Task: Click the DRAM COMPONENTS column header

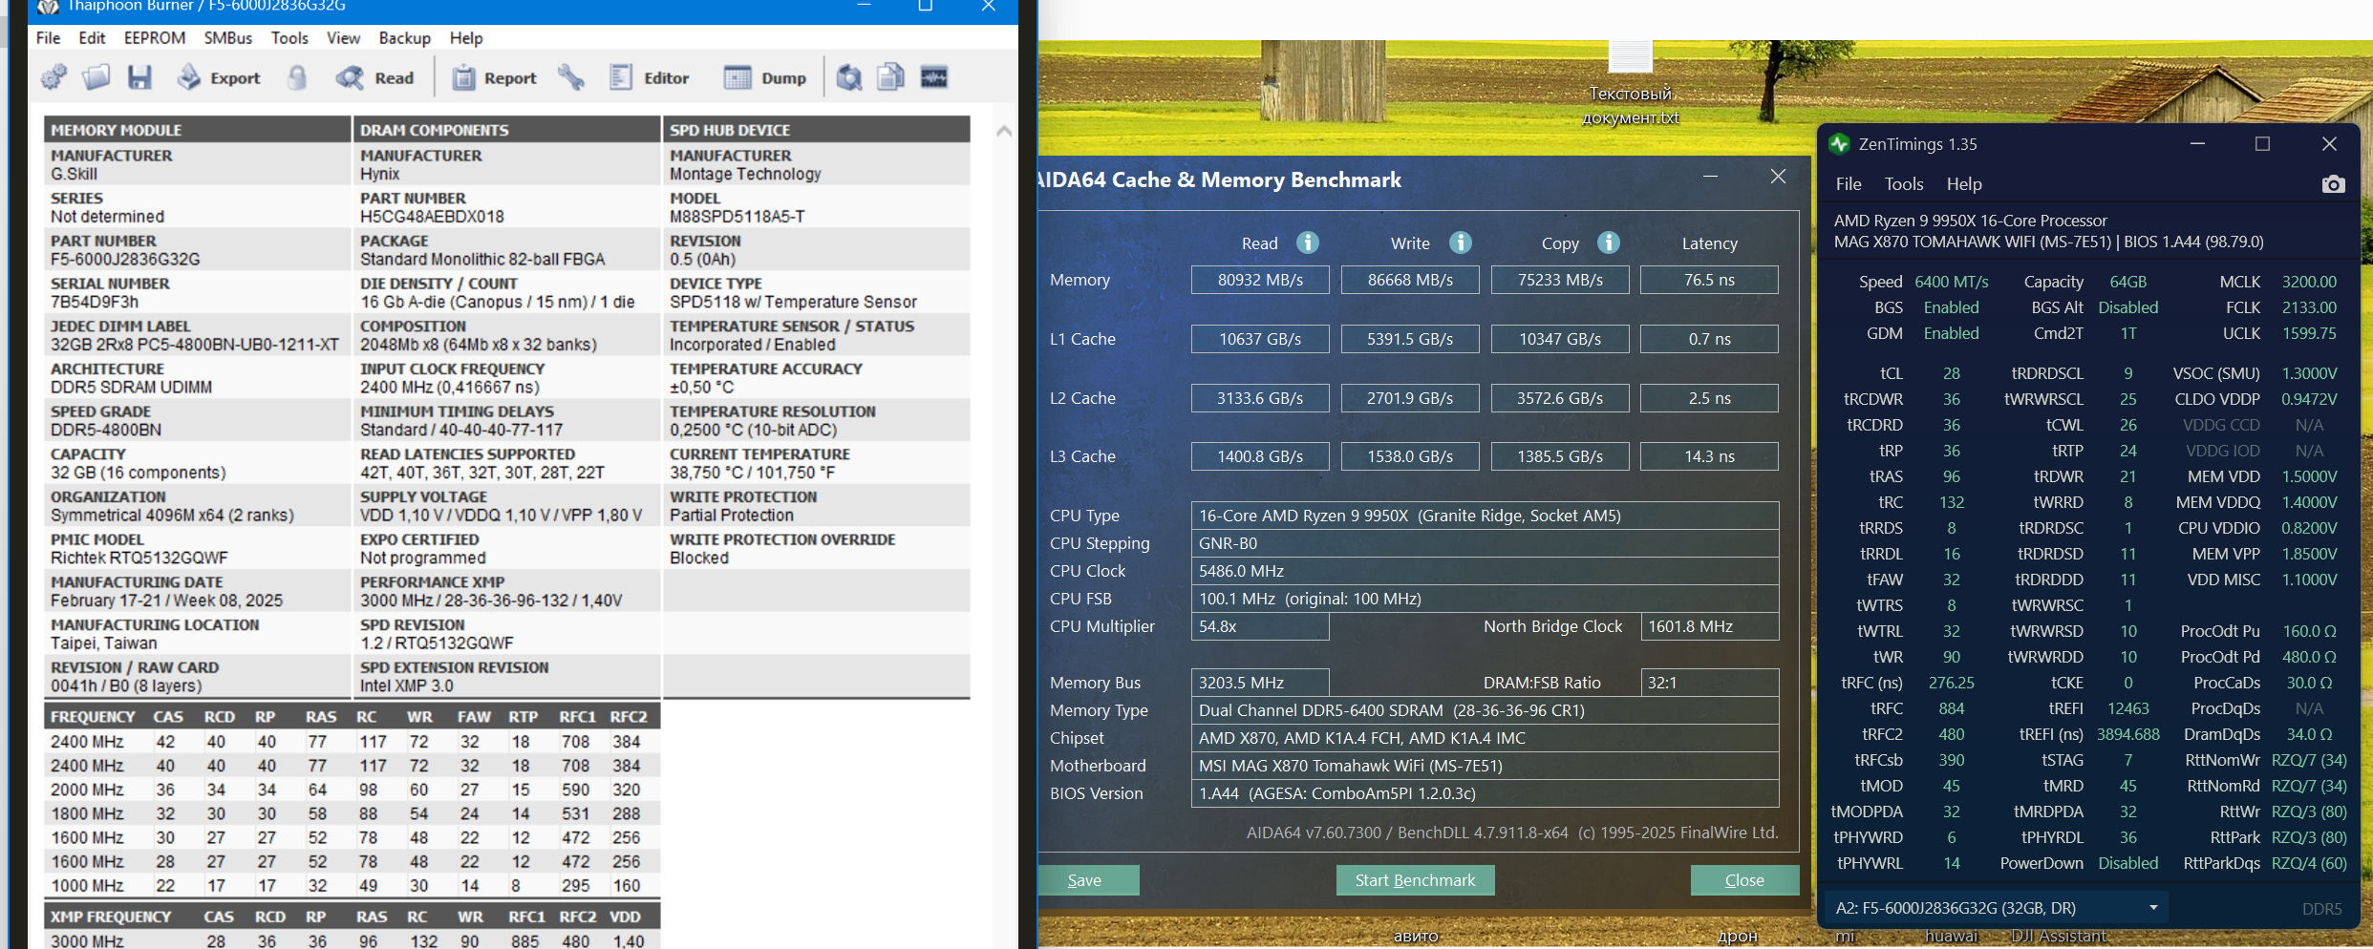Action: pyautogui.click(x=506, y=130)
